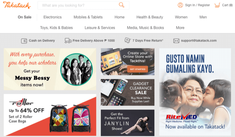Image resolution: width=235 pixels, height=137 pixels.
Task: Open the Electronics category menu
Action: [x=52, y=17]
